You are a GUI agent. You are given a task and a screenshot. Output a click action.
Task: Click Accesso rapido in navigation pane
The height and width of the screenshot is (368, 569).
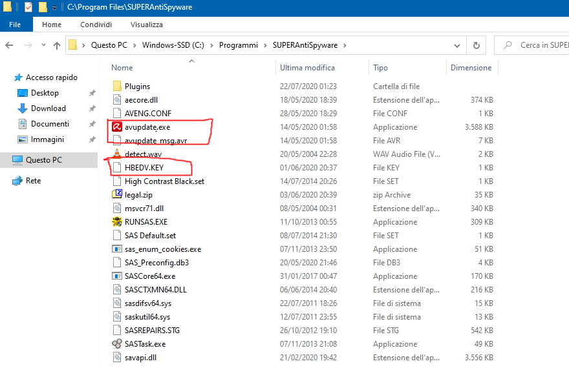click(x=51, y=77)
